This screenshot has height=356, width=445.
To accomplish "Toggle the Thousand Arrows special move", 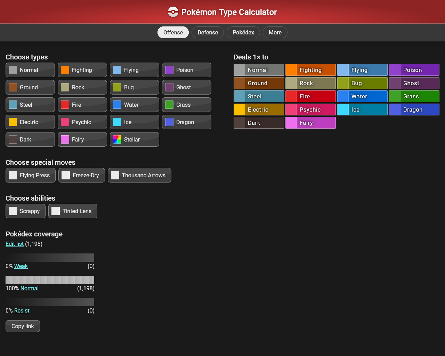I will (139, 175).
